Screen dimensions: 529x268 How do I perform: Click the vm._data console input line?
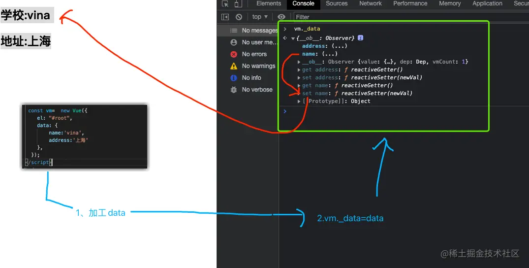(307, 29)
